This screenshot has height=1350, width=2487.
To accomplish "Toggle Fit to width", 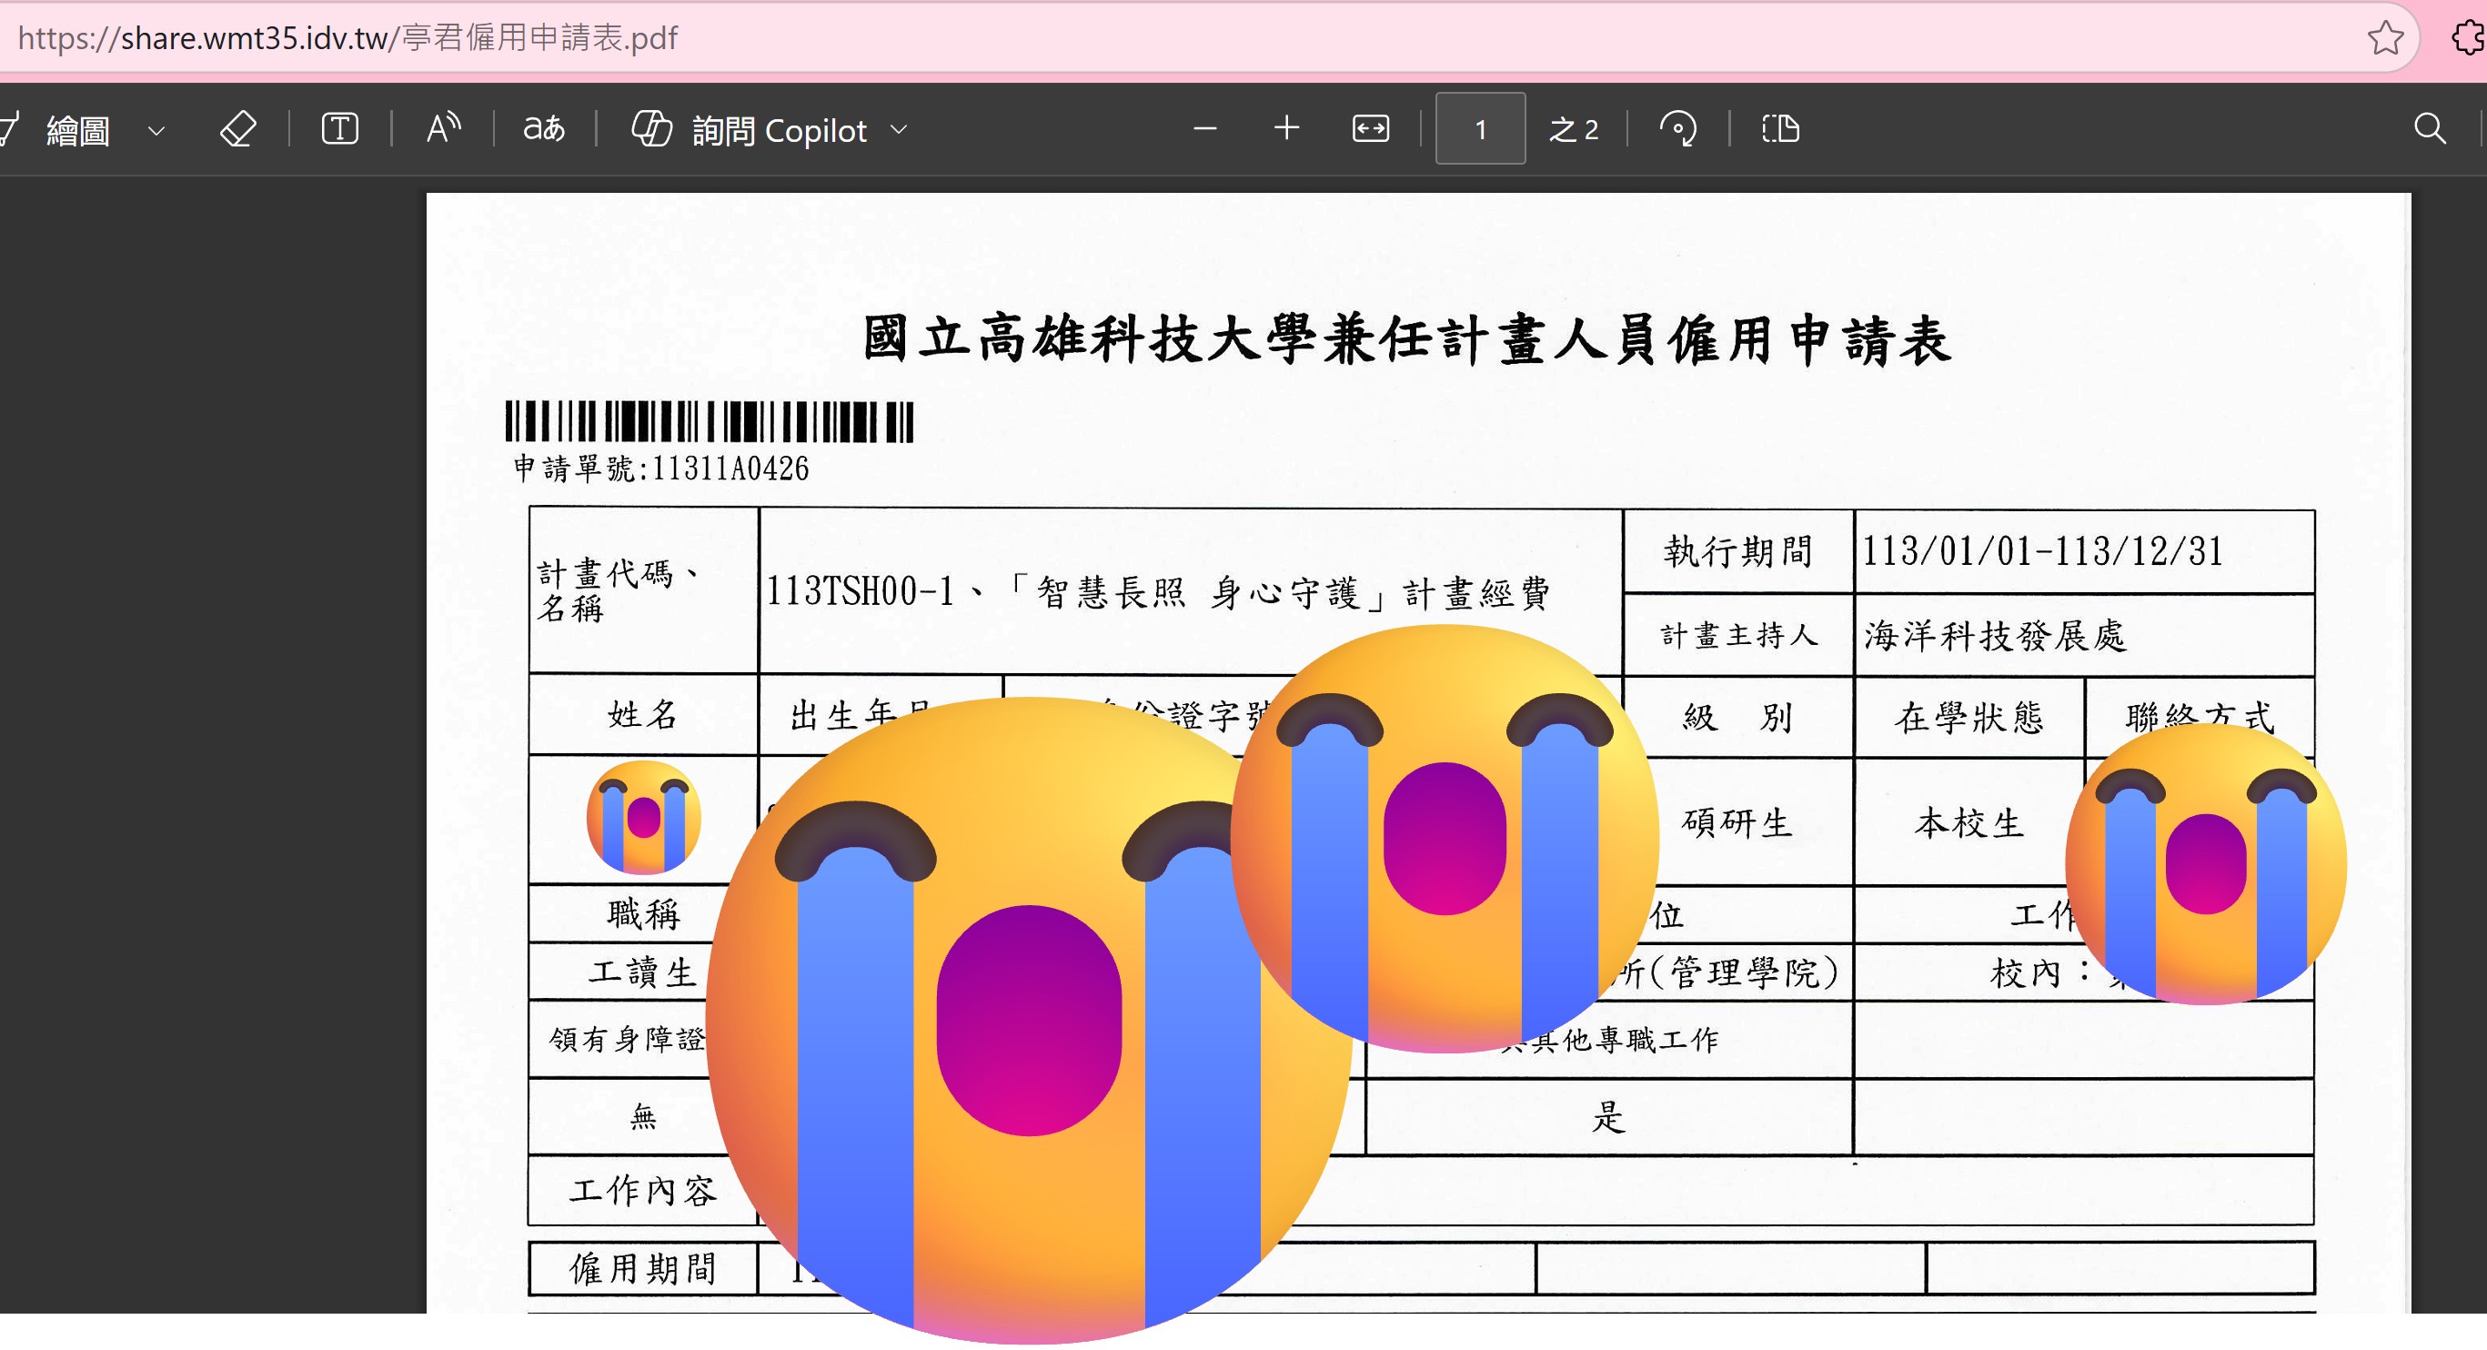I will [x=1371, y=128].
